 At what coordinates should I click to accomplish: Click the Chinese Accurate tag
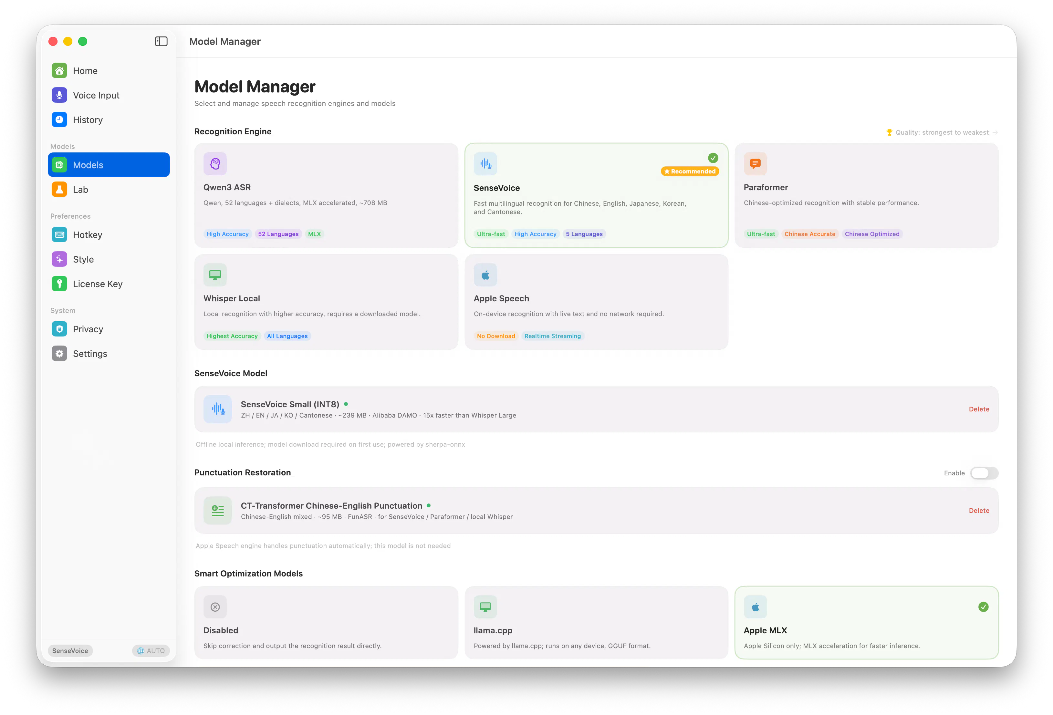(810, 234)
